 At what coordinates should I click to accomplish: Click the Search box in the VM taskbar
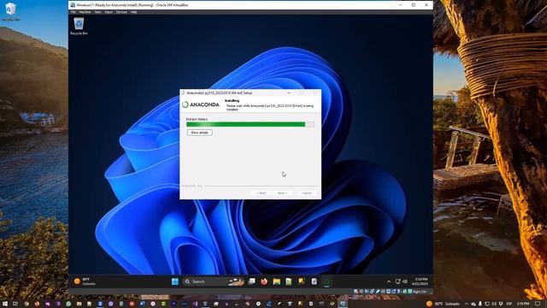(213, 281)
